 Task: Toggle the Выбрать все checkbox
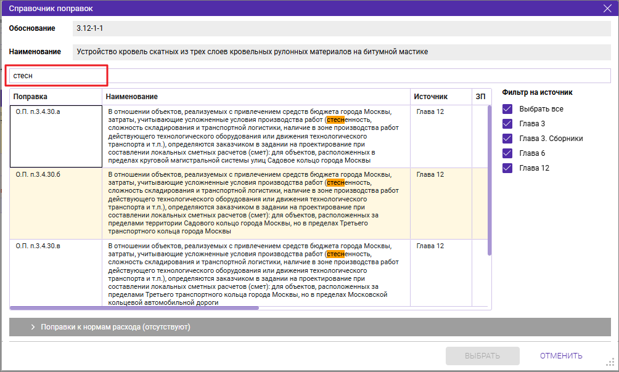(507, 109)
